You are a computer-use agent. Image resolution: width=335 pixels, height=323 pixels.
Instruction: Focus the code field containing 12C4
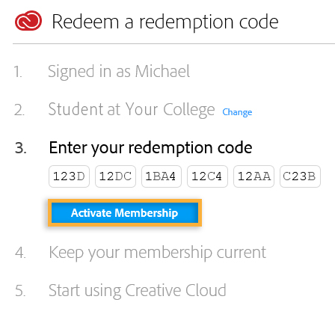pyautogui.click(x=207, y=176)
